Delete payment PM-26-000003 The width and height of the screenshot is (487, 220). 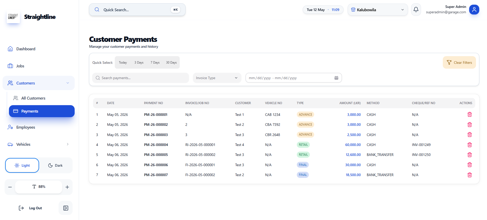(469, 135)
